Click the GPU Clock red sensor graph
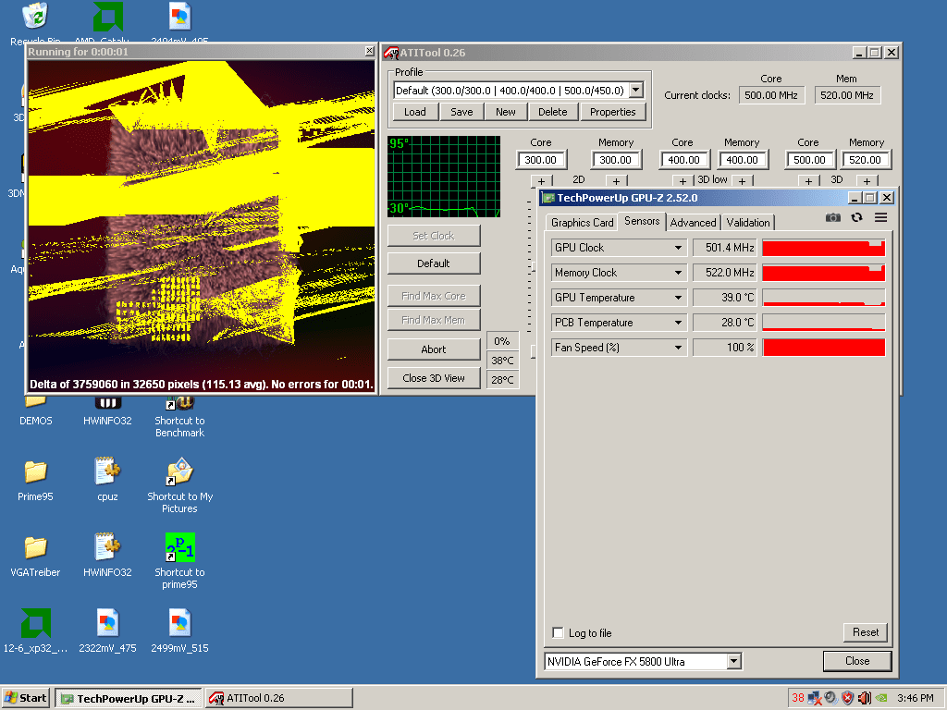Image resolution: width=947 pixels, height=710 pixels. (824, 248)
